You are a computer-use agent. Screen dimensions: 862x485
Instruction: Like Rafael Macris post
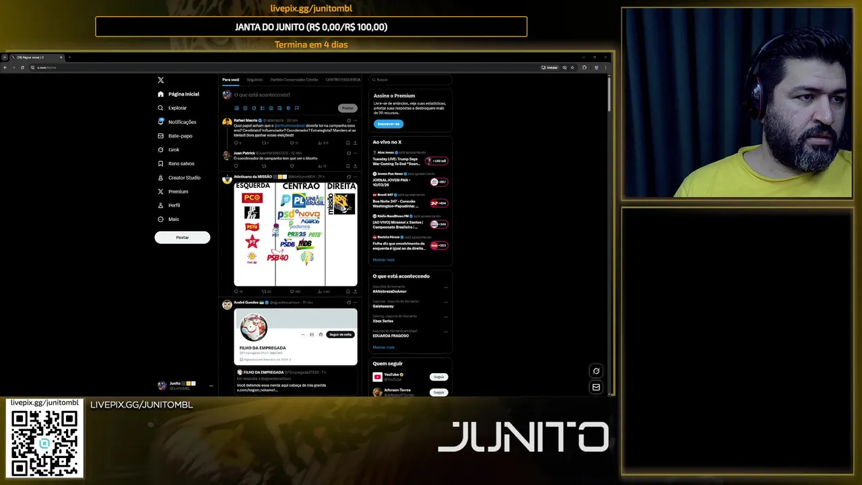coord(293,143)
